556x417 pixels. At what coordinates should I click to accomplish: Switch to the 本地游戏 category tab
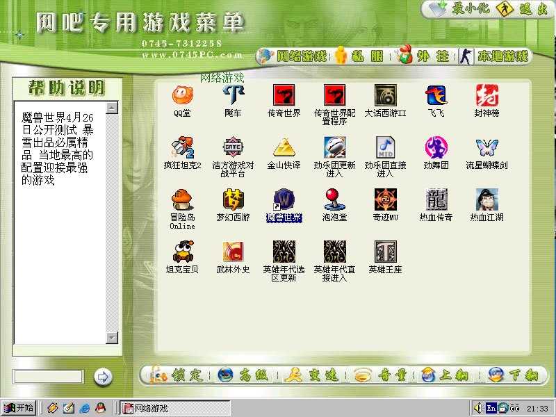point(495,56)
